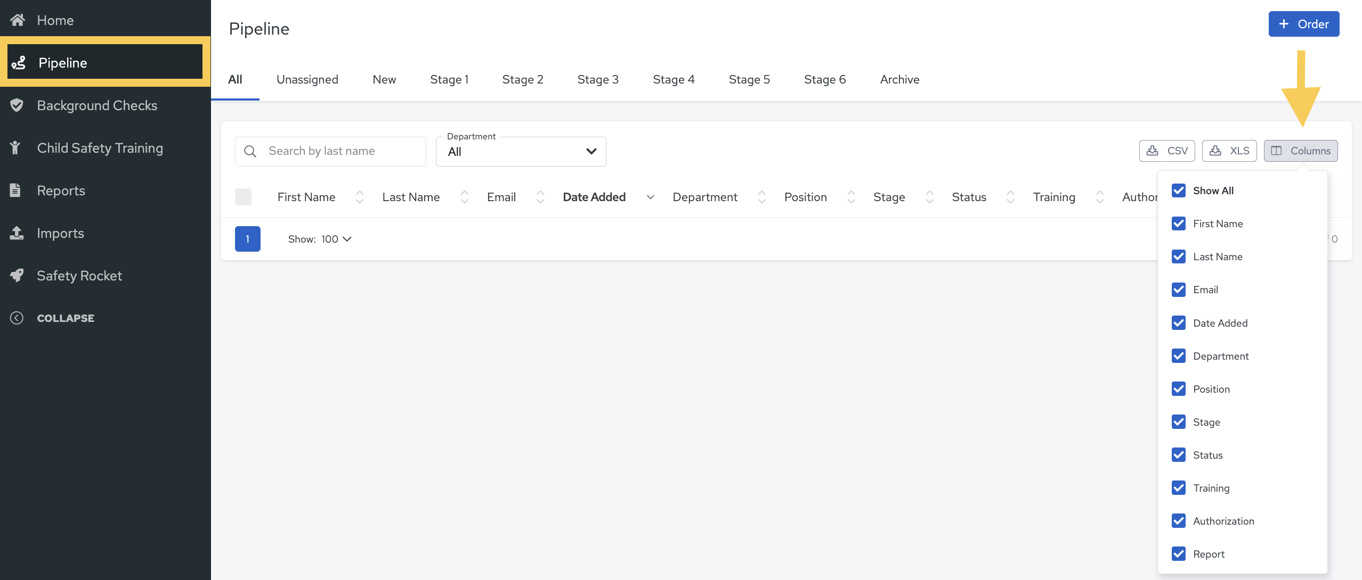Uncheck the Status column checkbox
Image resolution: width=1362 pixels, height=580 pixels.
click(x=1179, y=455)
